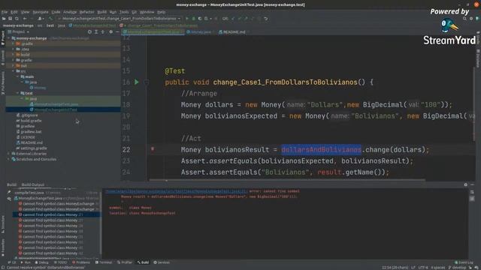Expand Scratches and Consoles node
This screenshot has width=481, height=270.
[9, 160]
